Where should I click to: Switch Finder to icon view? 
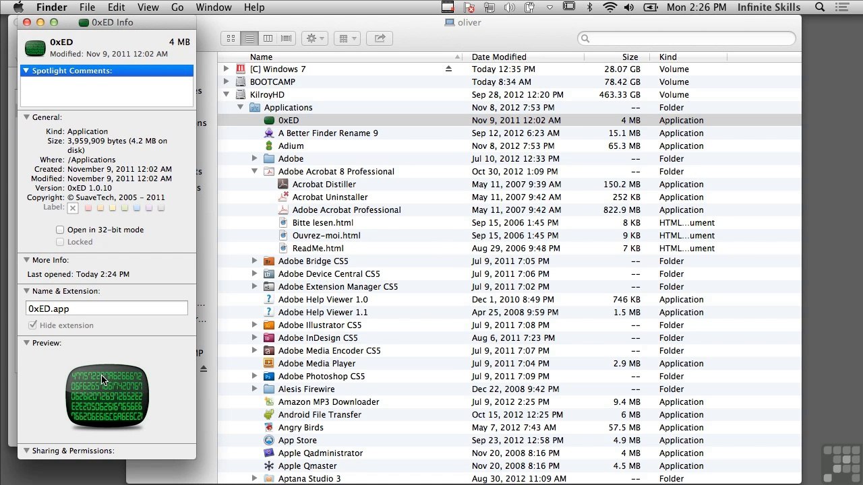click(x=231, y=38)
